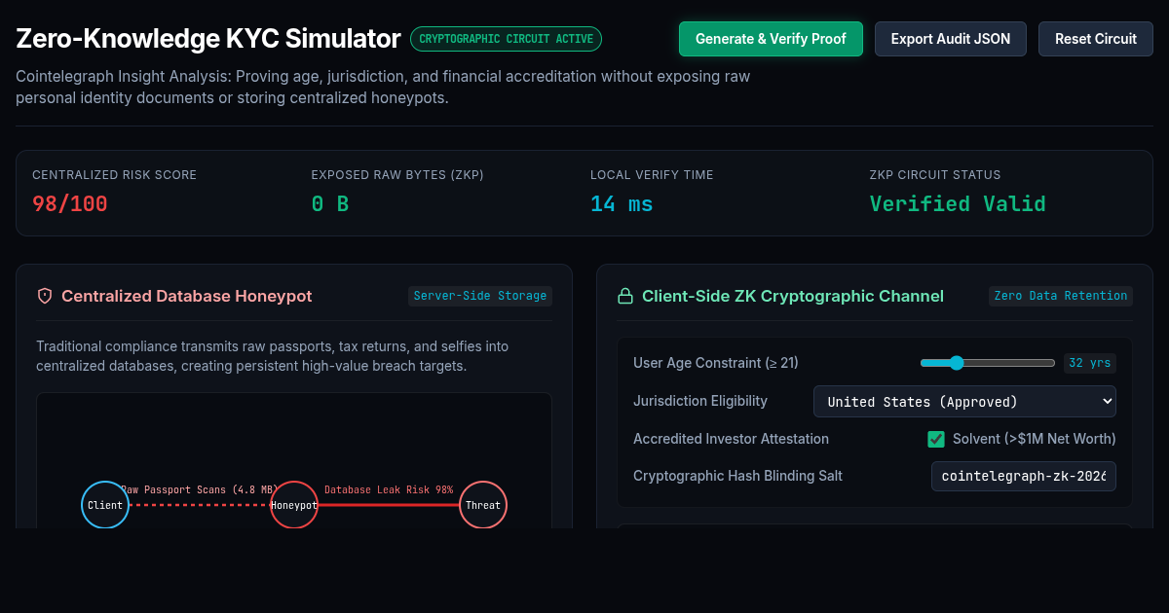Click the Database Leak Risk 98% label
The image size is (1169, 613).
point(389,489)
